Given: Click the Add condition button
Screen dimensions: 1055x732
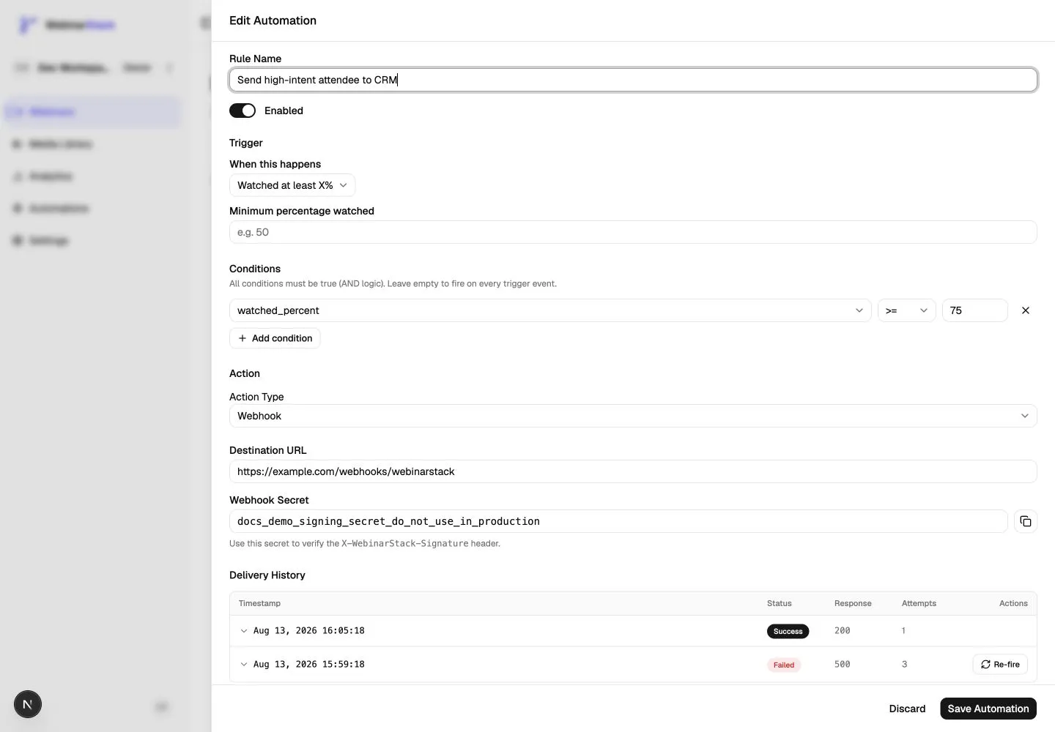Looking at the screenshot, I should coord(275,338).
